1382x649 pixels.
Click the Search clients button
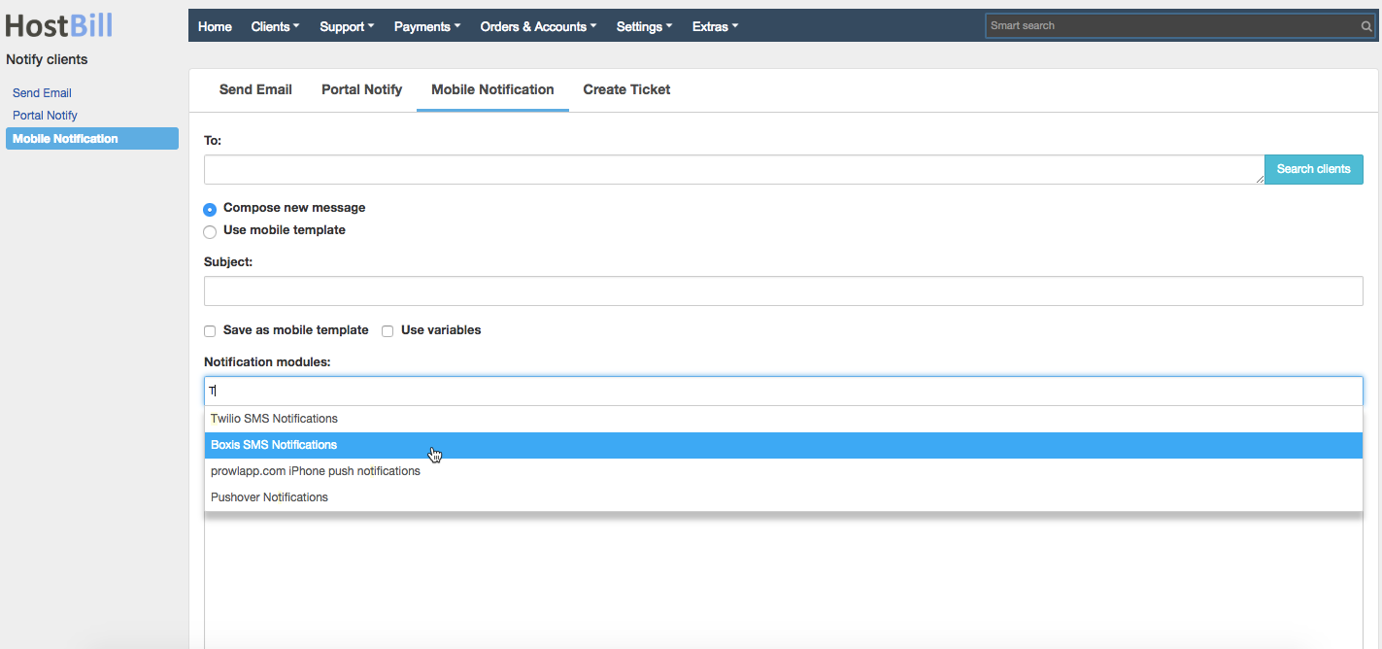(1313, 169)
